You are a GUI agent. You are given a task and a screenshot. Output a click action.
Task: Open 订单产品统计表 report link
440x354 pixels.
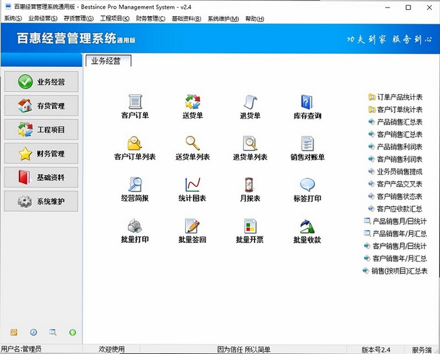(x=395, y=97)
